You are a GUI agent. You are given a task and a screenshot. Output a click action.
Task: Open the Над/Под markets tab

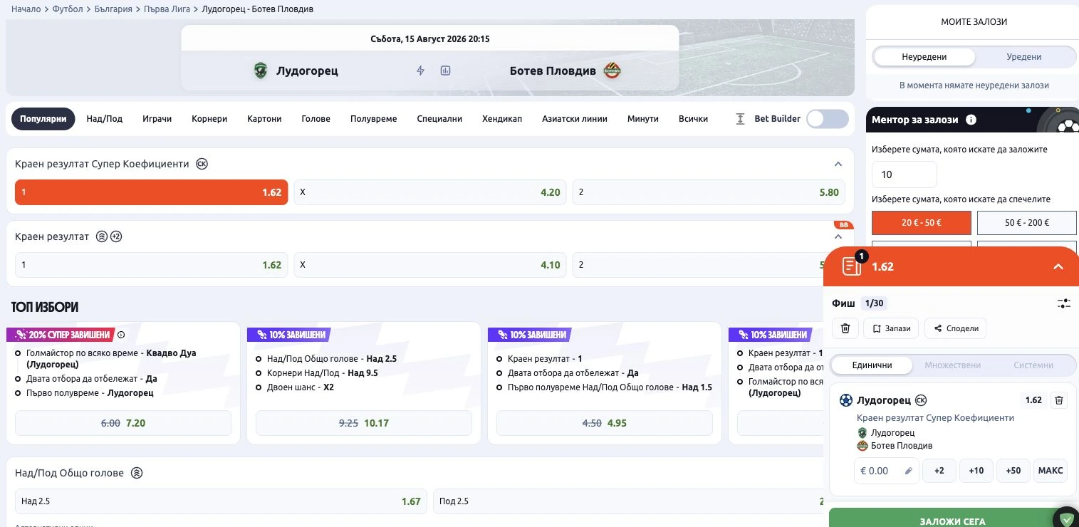105,119
